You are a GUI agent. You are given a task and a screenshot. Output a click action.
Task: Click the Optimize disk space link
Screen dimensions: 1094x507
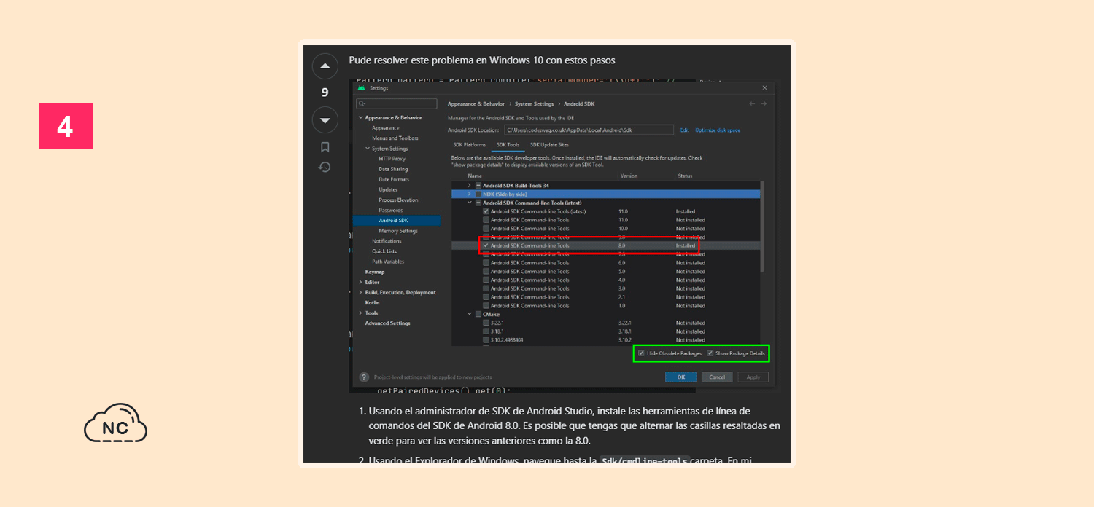point(718,130)
